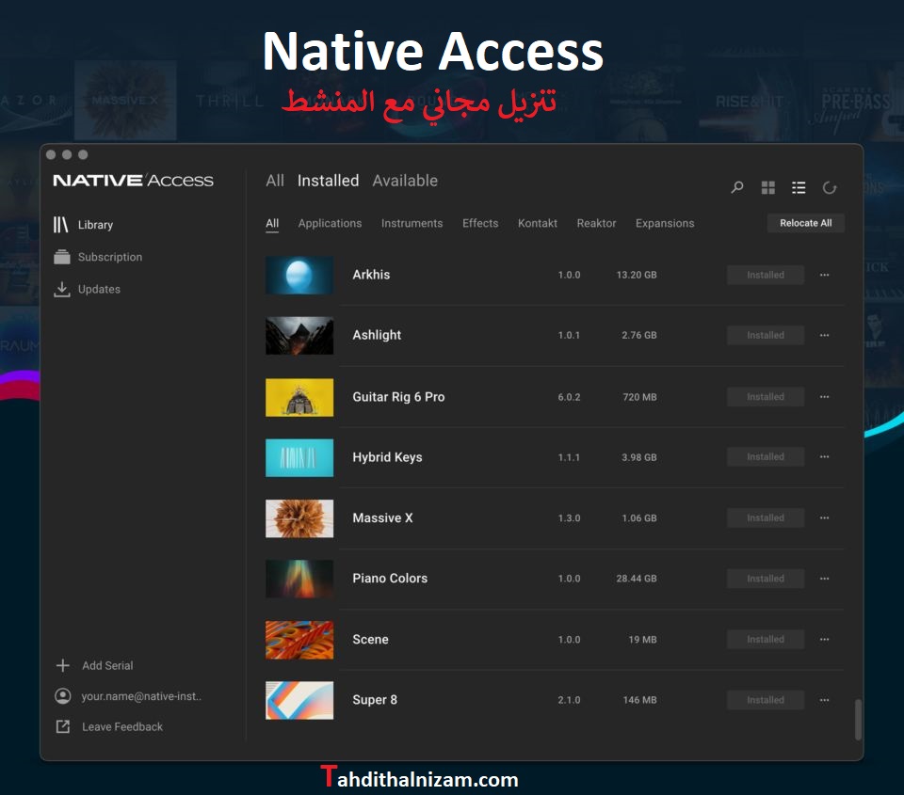Select the top All tab
This screenshot has width=904, height=795.
click(275, 181)
